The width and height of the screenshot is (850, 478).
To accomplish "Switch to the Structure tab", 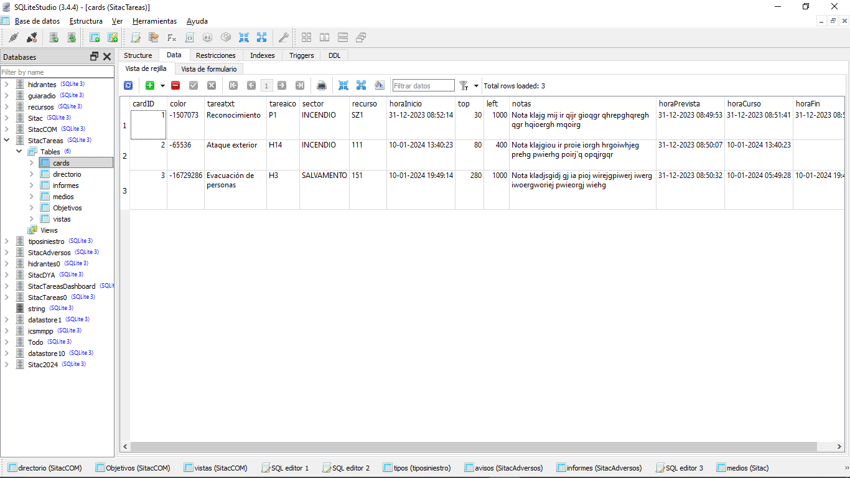I will click(138, 55).
